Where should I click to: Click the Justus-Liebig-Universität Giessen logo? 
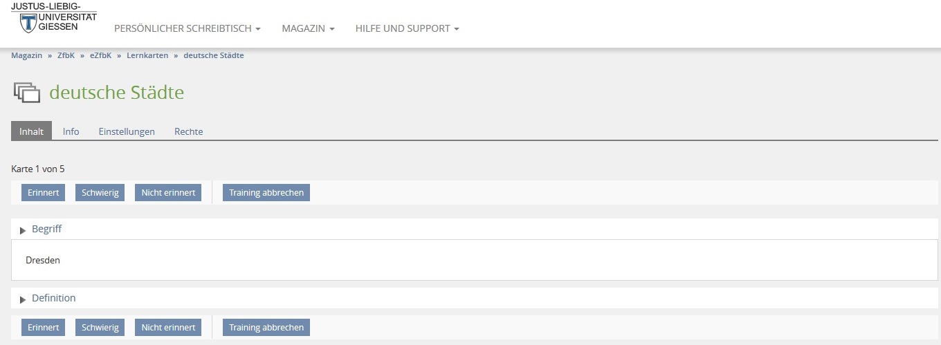pyautogui.click(x=53, y=17)
